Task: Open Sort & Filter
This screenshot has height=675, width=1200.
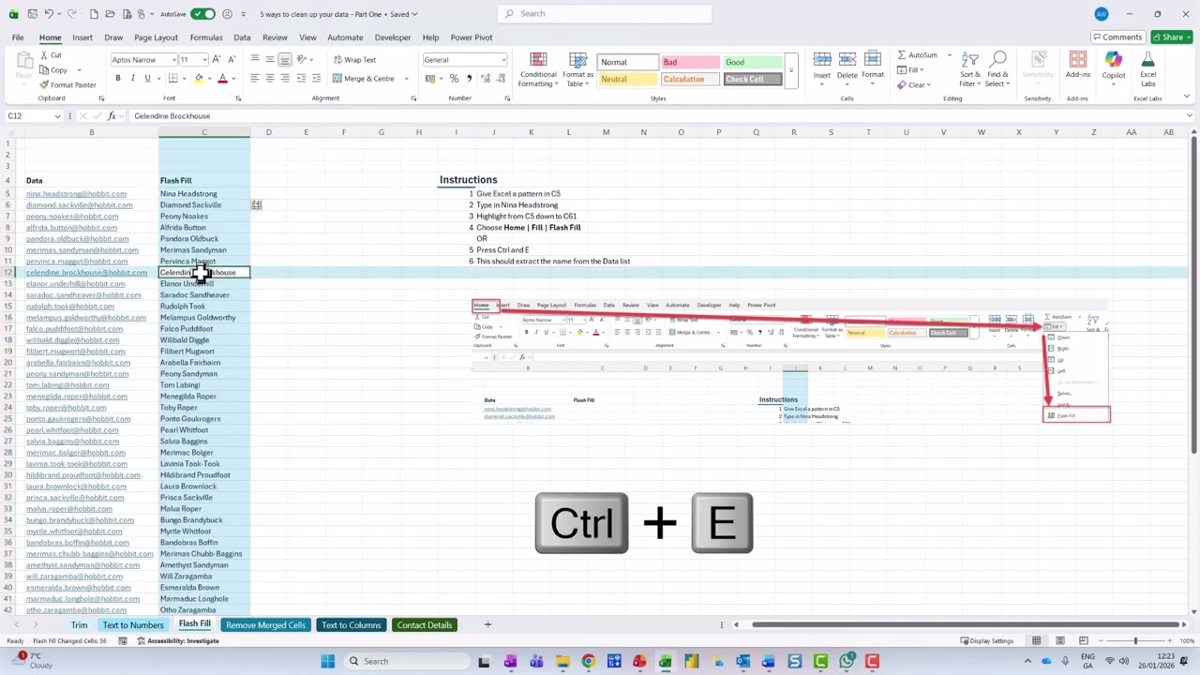Action: point(970,70)
